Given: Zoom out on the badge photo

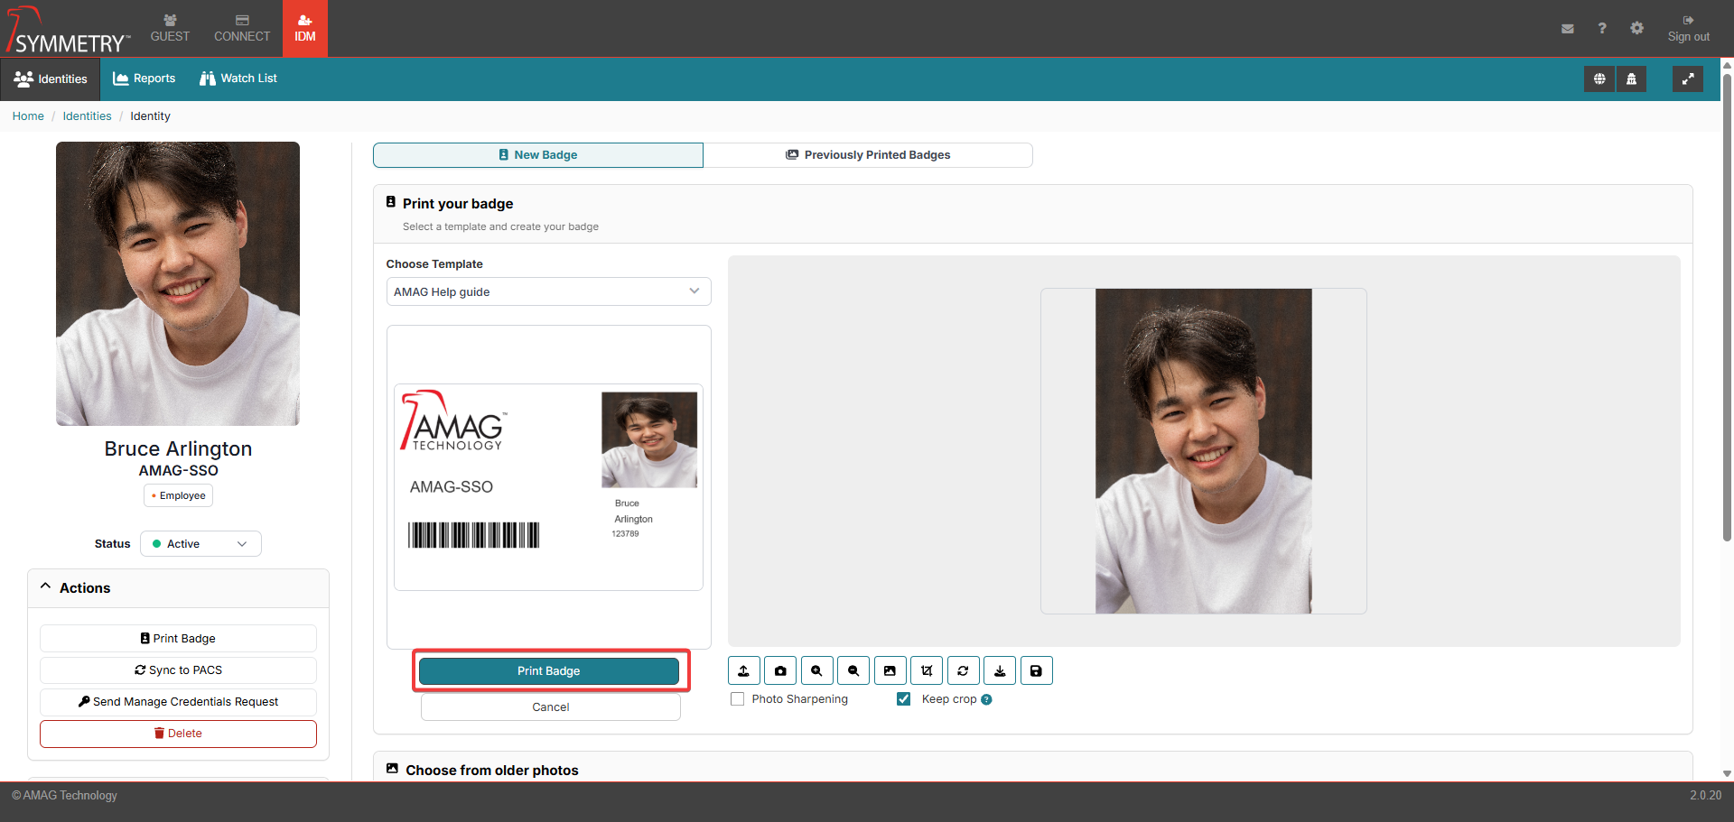Looking at the screenshot, I should click(x=853, y=670).
